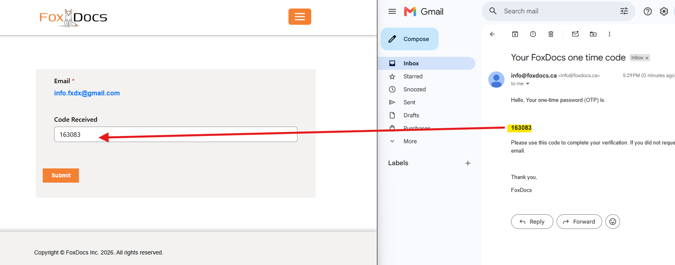Click the FoxDocs logo
675x265 pixels.
[x=73, y=17]
